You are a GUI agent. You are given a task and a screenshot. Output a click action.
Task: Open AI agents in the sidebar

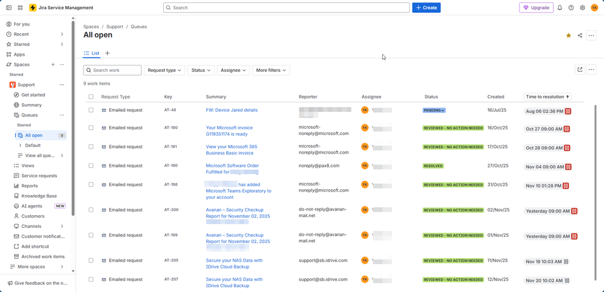(x=32, y=206)
